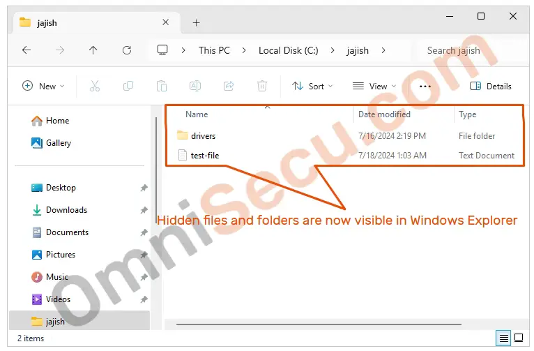The width and height of the screenshot is (534, 351).
Task: Open Desktop quick access folder
Action: click(54, 188)
